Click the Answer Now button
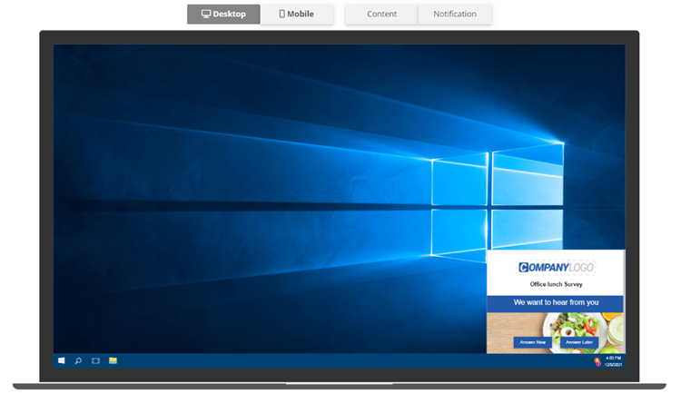Screen dimensions: 681x394 tap(532, 342)
